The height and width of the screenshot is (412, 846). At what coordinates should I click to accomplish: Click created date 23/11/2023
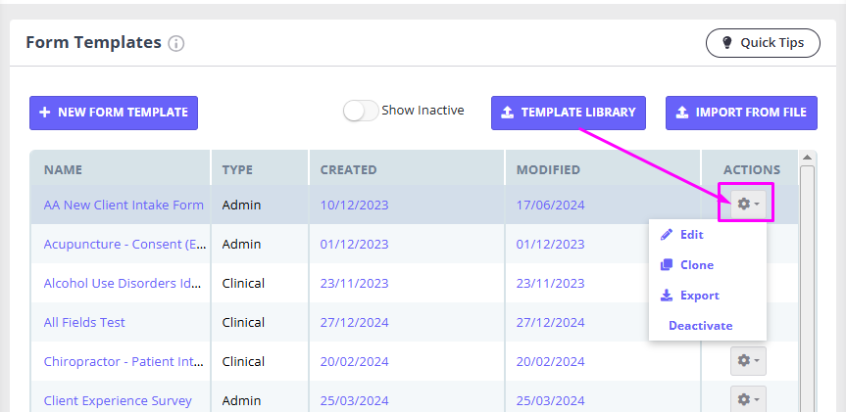(x=355, y=283)
